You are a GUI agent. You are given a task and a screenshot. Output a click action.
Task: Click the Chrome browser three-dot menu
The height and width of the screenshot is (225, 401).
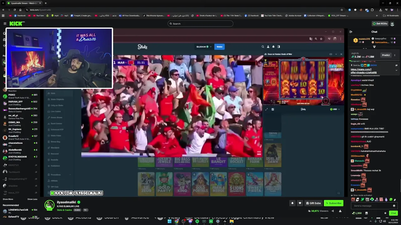pos(397,10)
